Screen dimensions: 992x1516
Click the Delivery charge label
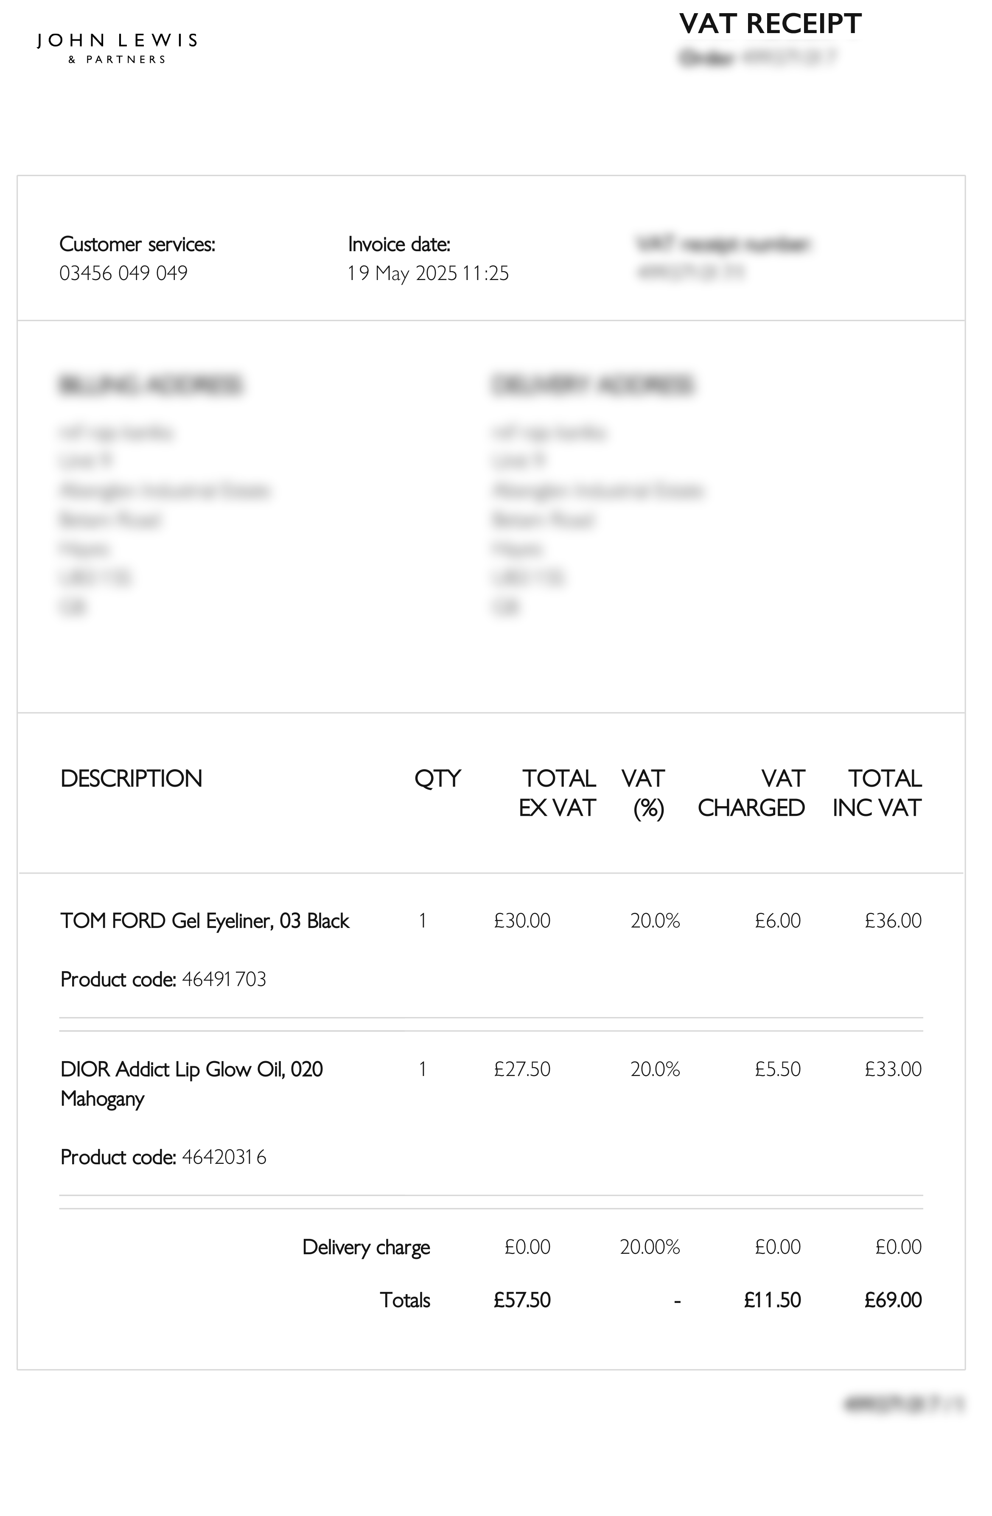point(366,1247)
